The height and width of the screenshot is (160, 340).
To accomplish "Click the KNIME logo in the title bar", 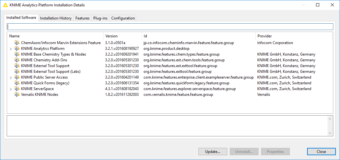I will coord(5,5).
